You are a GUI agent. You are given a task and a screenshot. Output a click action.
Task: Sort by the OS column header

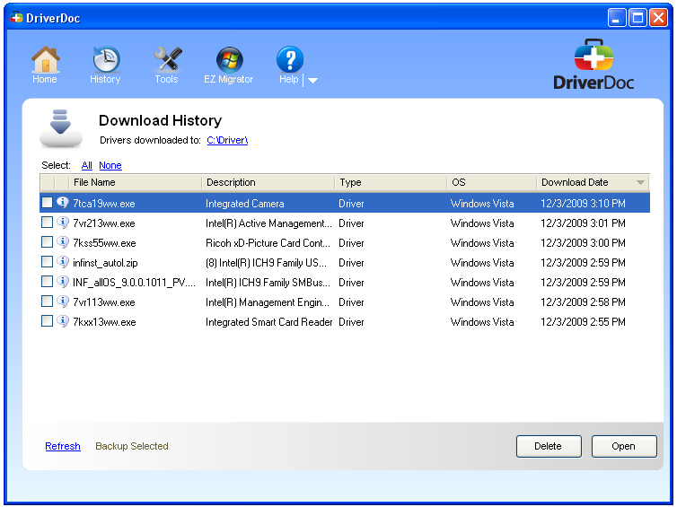pos(491,182)
